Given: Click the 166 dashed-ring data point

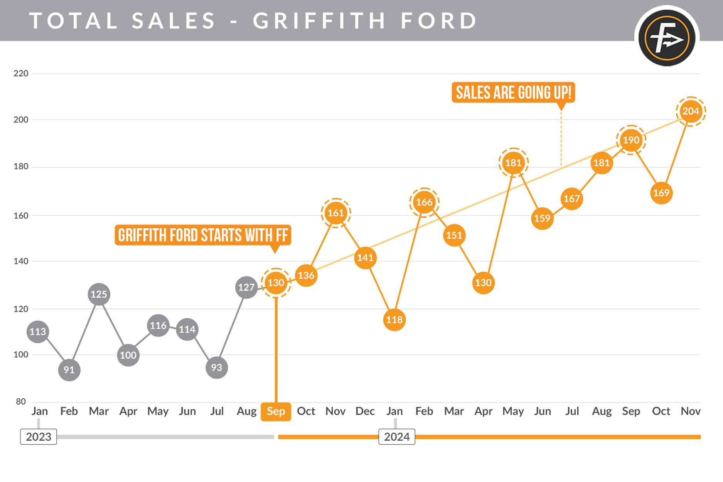Looking at the screenshot, I should [x=424, y=202].
